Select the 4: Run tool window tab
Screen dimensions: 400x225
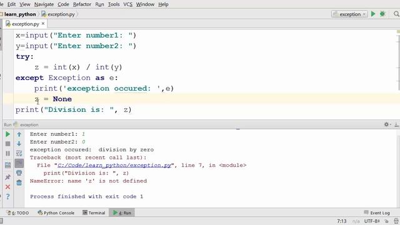pos(122,212)
